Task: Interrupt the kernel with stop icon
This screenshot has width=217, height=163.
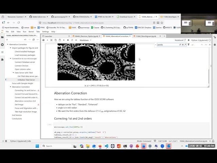Action: point(68,40)
